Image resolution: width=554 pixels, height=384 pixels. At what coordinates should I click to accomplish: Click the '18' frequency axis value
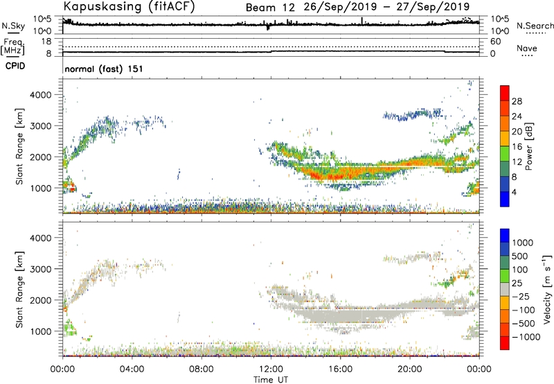(x=46, y=42)
